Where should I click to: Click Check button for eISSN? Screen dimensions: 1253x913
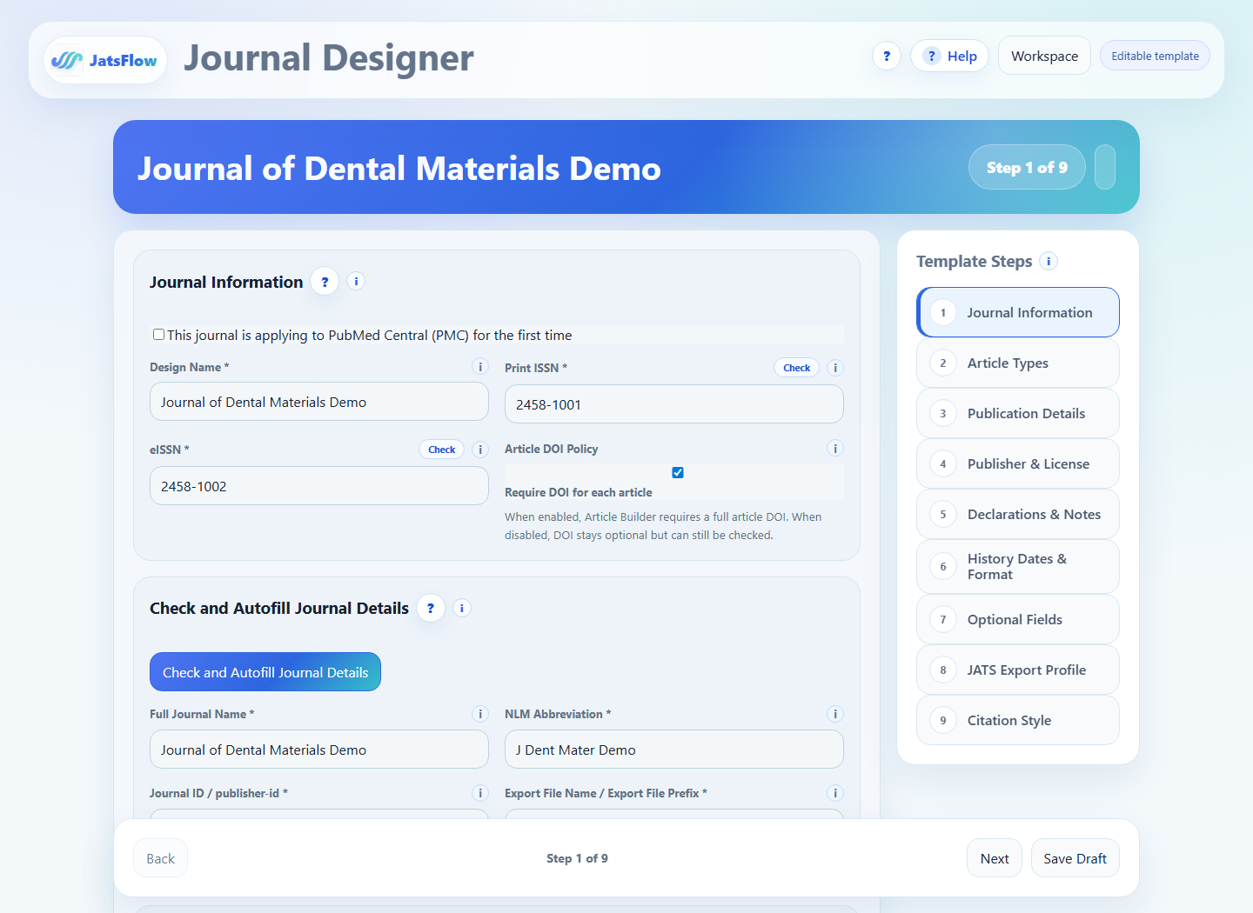click(441, 450)
